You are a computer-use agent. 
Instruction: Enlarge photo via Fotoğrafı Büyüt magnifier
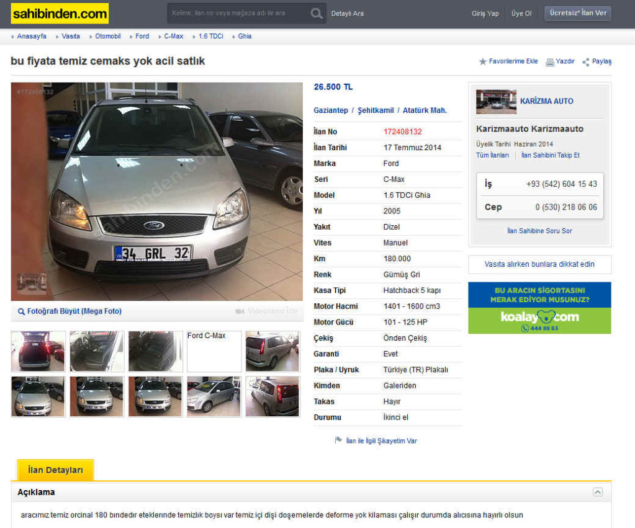22,311
